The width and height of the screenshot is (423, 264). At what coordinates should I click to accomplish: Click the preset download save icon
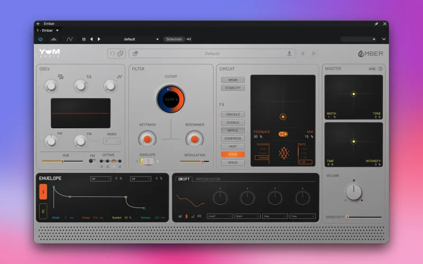pyautogui.click(x=289, y=53)
